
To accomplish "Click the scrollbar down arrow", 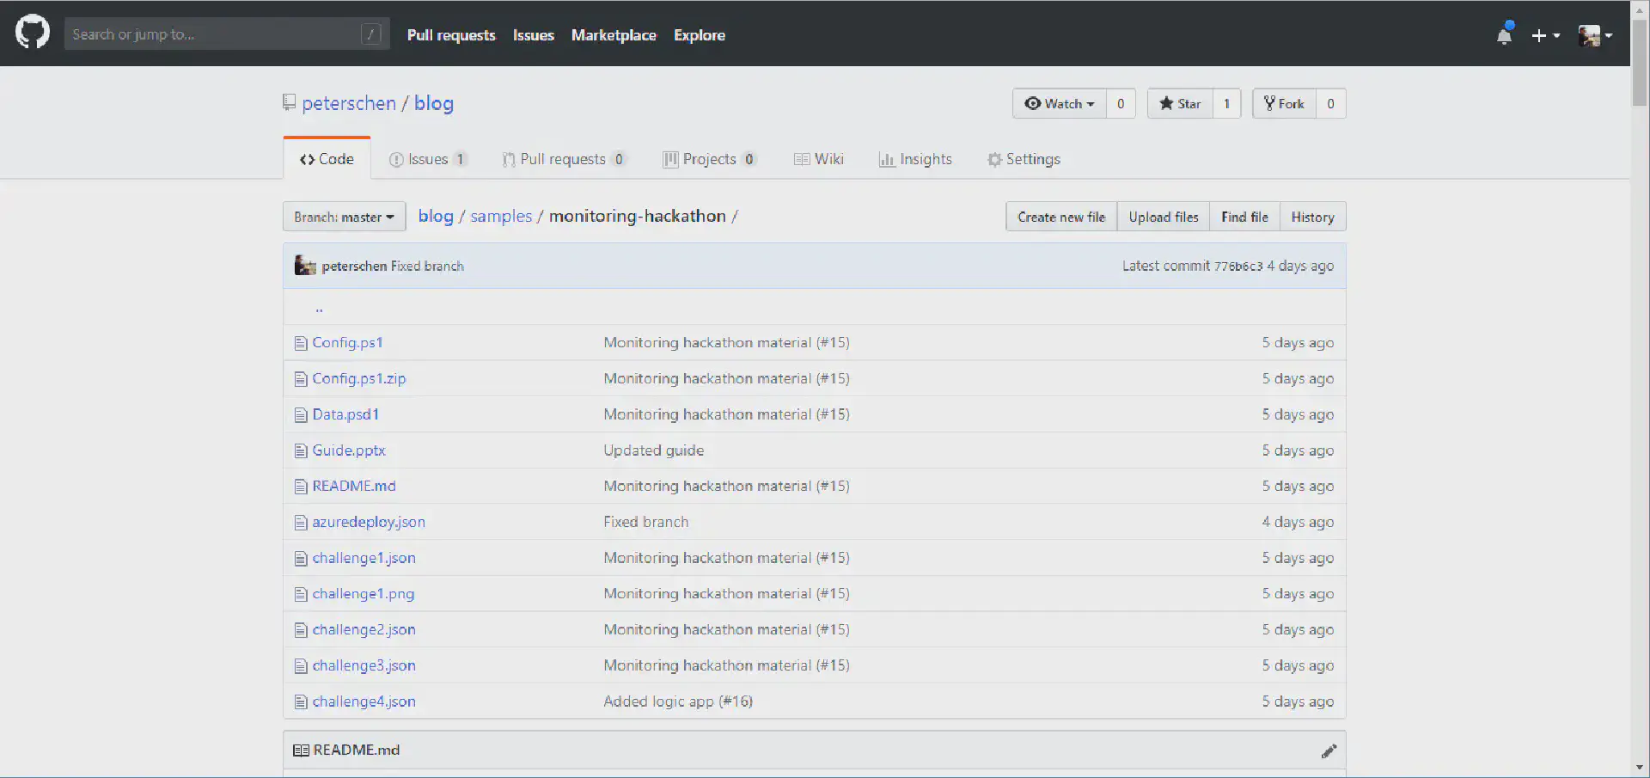I will (x=1640, y=768).
